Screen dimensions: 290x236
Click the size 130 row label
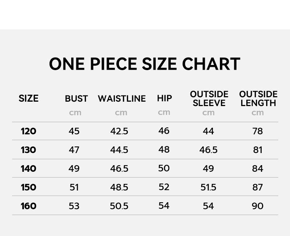[29, 150]
